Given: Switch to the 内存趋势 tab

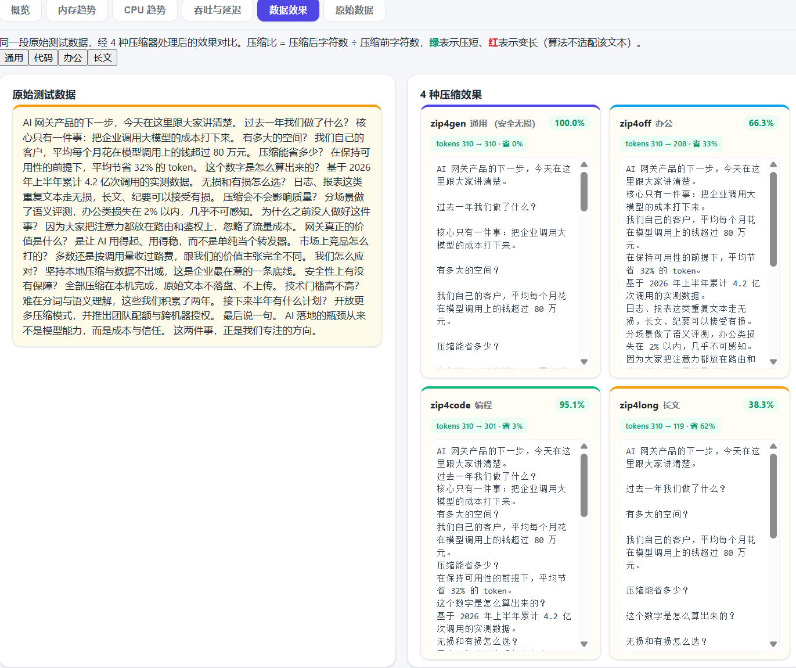Looking at the screenshot, I should pyautogui.click(x=77, y=10).
